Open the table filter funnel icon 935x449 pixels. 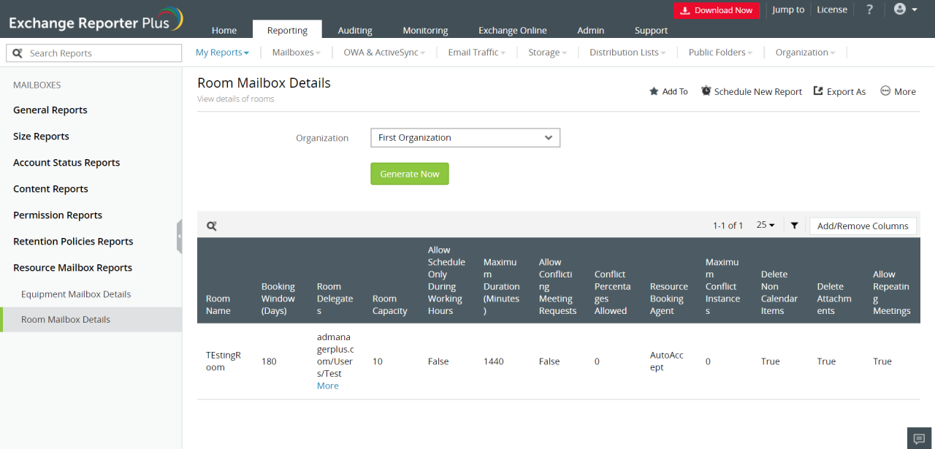(794, 226)
